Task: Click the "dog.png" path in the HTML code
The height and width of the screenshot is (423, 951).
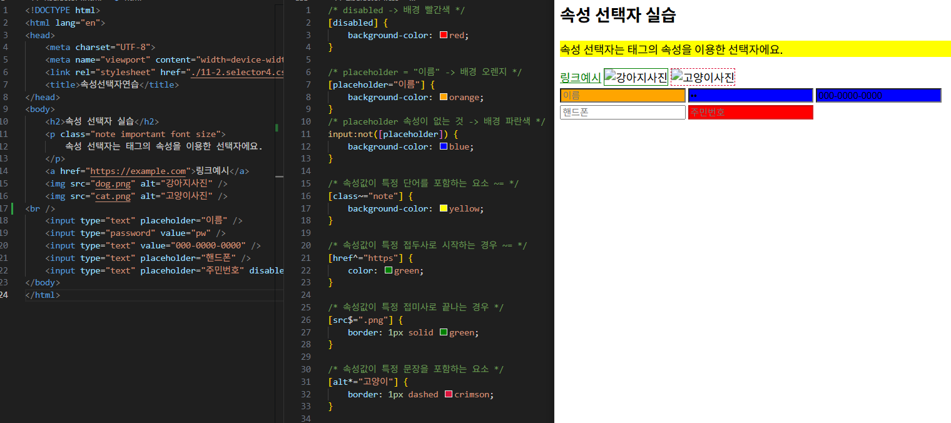Action: coord(113,183)
